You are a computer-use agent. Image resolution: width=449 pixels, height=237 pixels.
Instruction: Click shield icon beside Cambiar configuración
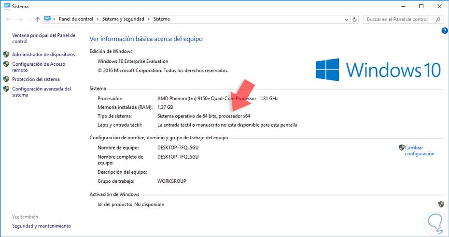point(402,148)
